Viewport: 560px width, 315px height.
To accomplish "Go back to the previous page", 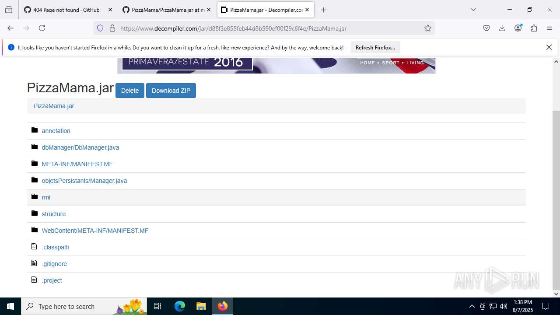I will click(x=10, y=28).
